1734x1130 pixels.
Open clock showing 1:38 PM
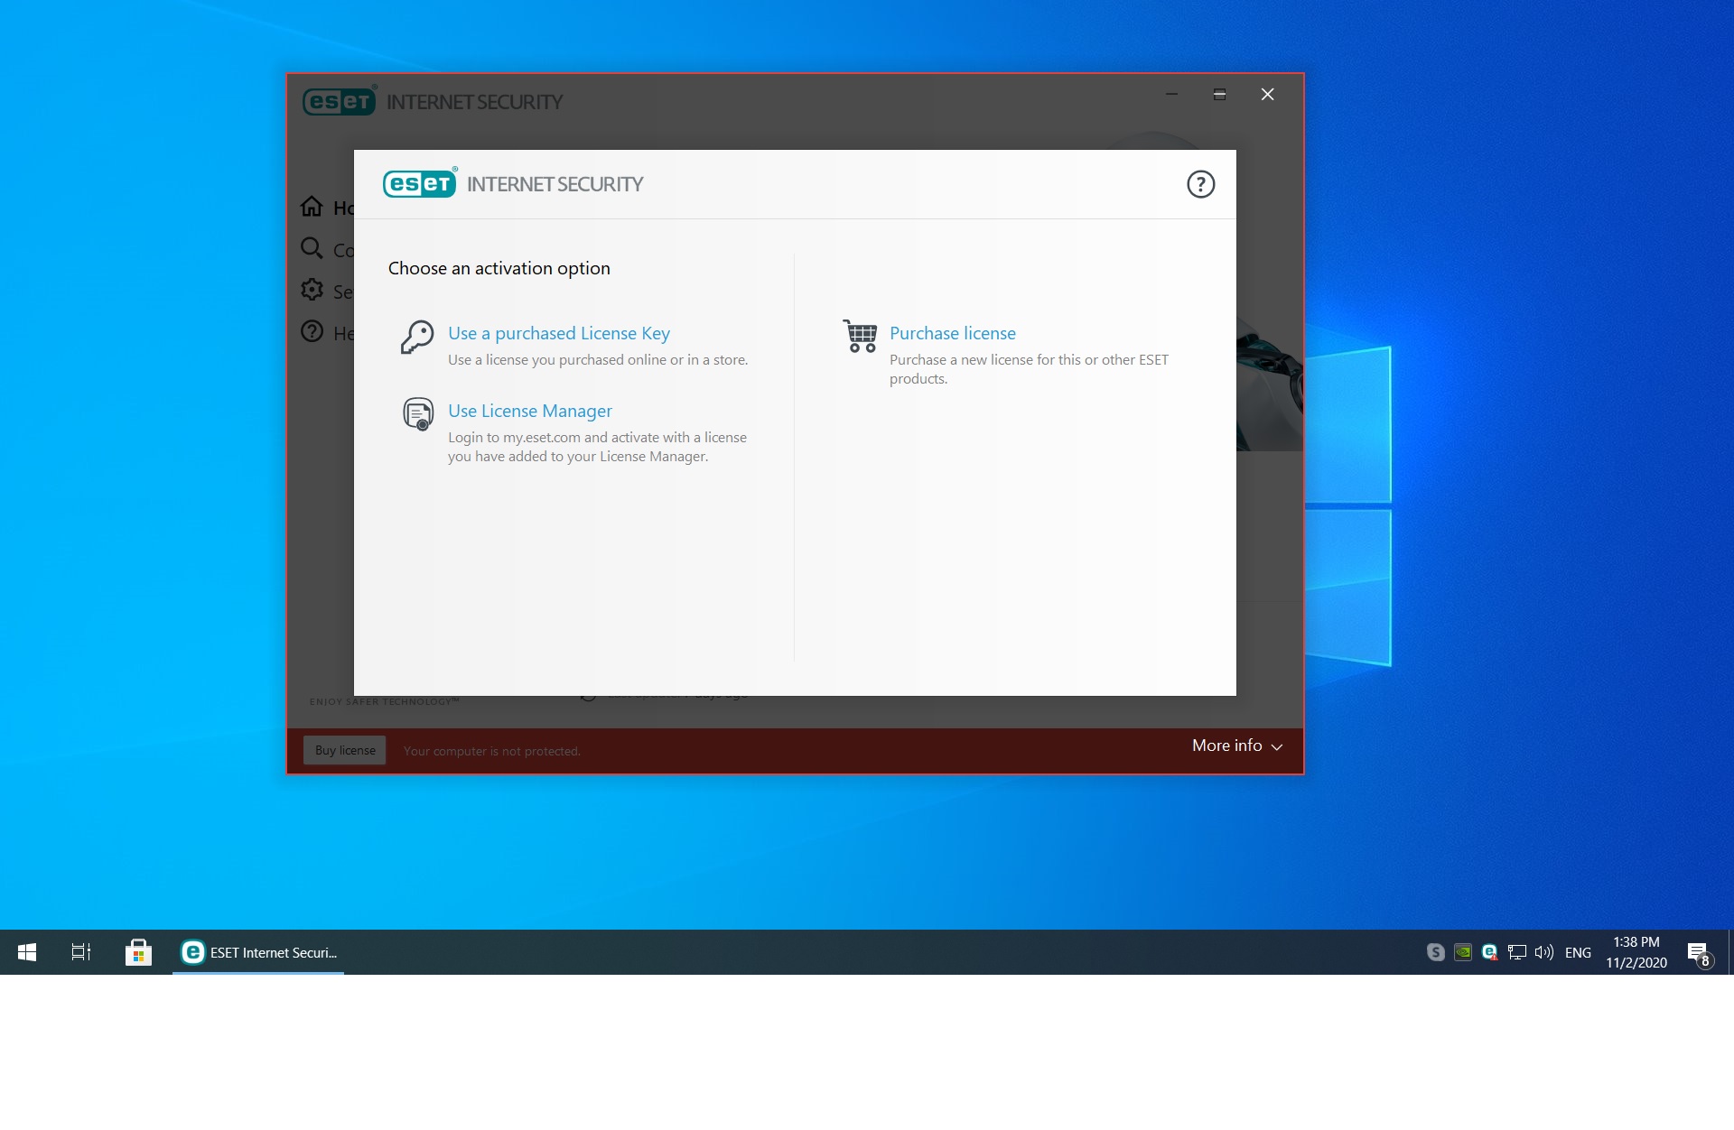pos(1636,952)
